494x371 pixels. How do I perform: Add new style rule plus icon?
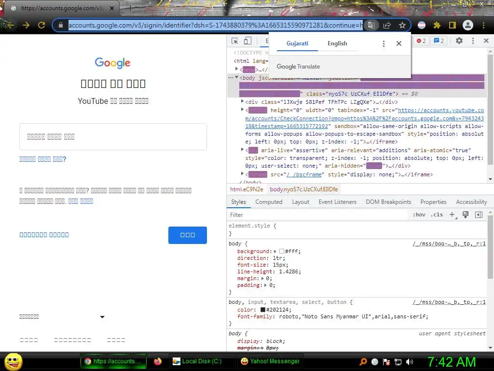(453, 215)
